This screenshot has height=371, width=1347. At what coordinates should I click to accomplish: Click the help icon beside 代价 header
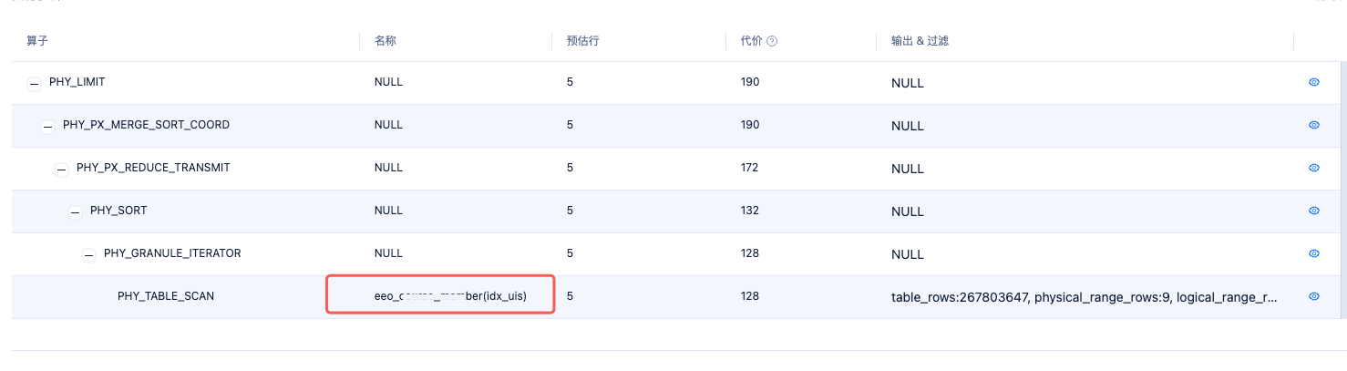(x=772, y=41)
